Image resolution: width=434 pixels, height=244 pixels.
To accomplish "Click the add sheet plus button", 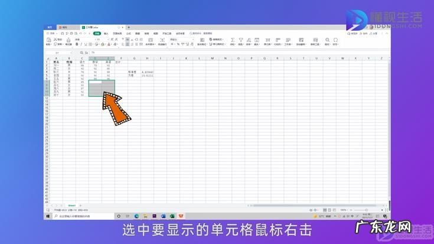I will pos(80,206).
